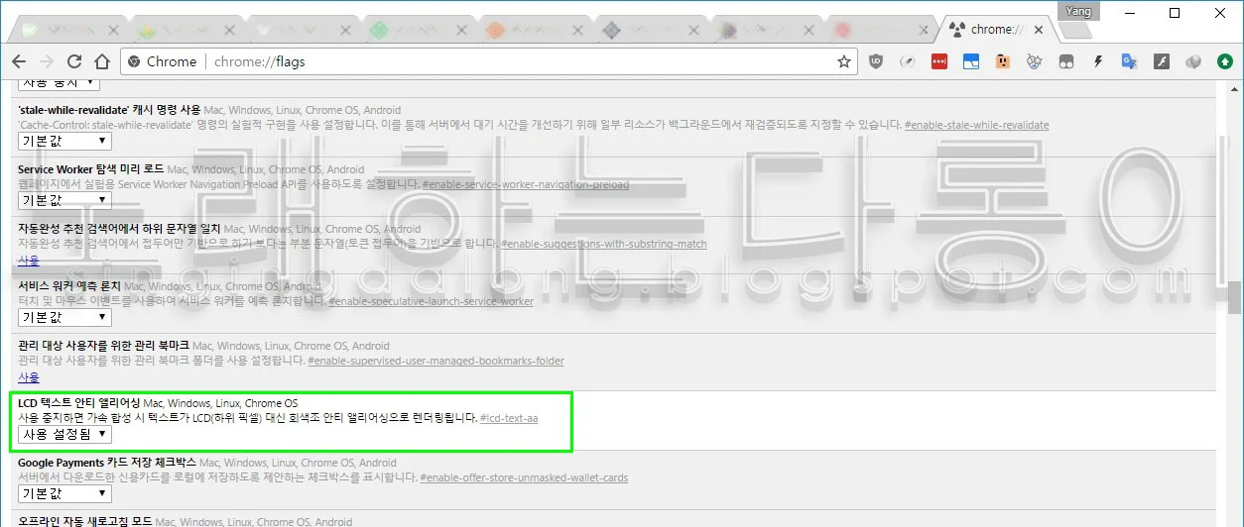Click the Yang profile button
The image size is (1244, 527).
[1078, 12]
